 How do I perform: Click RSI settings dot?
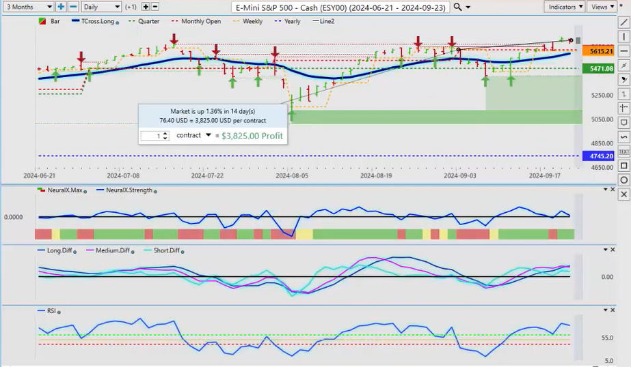(x=59, y=312)
